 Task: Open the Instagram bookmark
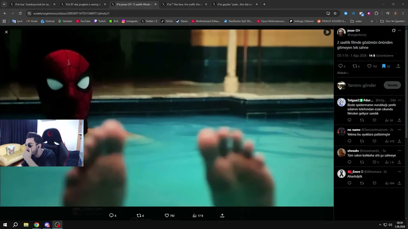pos(130,21)
